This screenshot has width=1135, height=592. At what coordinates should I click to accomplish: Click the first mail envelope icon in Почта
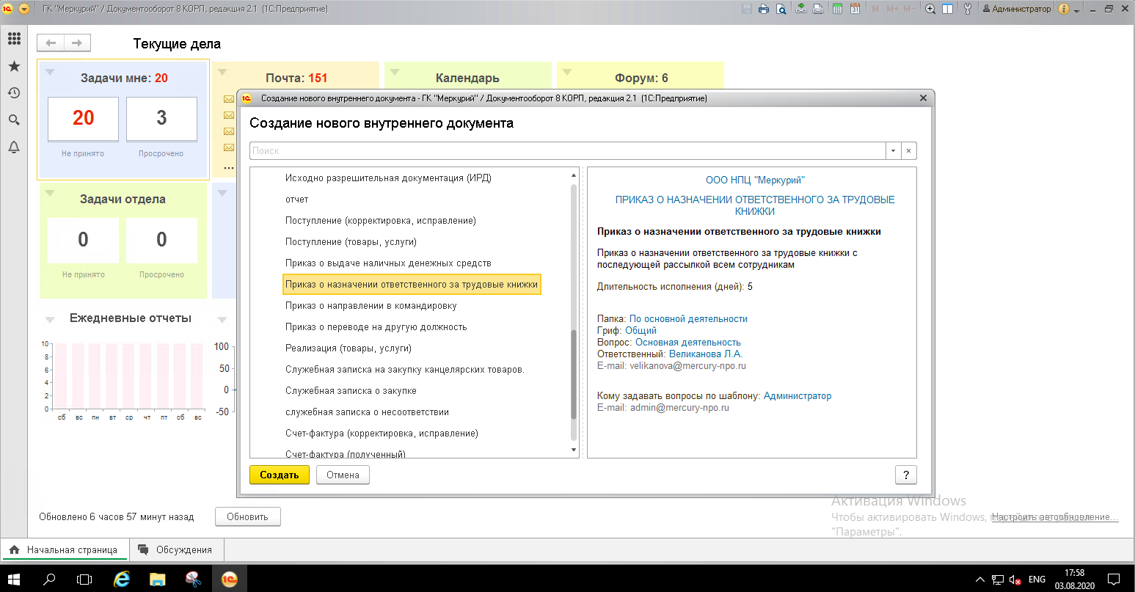click(228, 99)
